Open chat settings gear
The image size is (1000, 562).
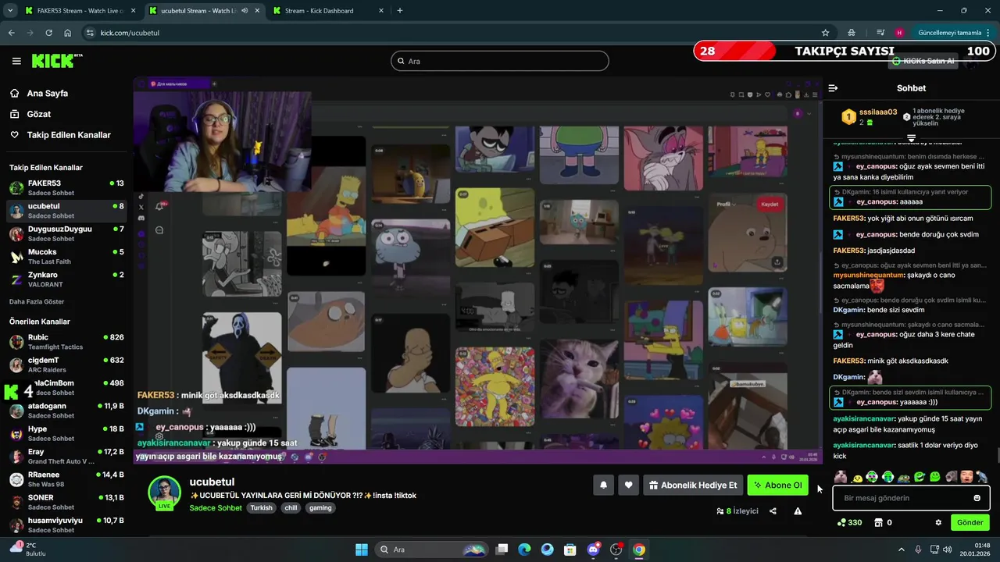click(x=938, y=522)
